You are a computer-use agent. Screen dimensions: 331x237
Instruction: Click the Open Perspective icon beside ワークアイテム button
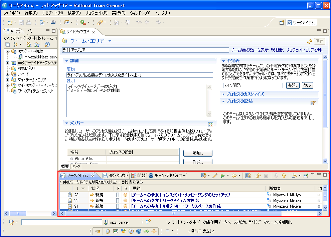[x=282, y=23]
